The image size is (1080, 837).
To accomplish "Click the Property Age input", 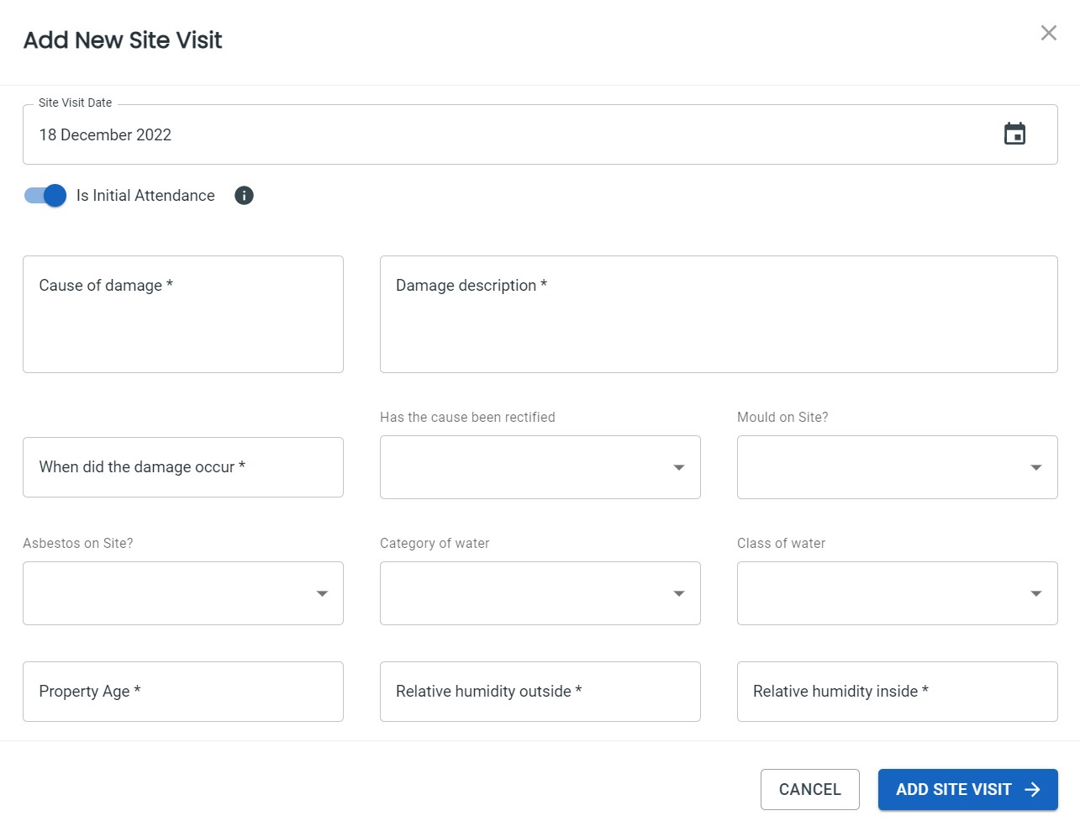I will coord(183,692).
